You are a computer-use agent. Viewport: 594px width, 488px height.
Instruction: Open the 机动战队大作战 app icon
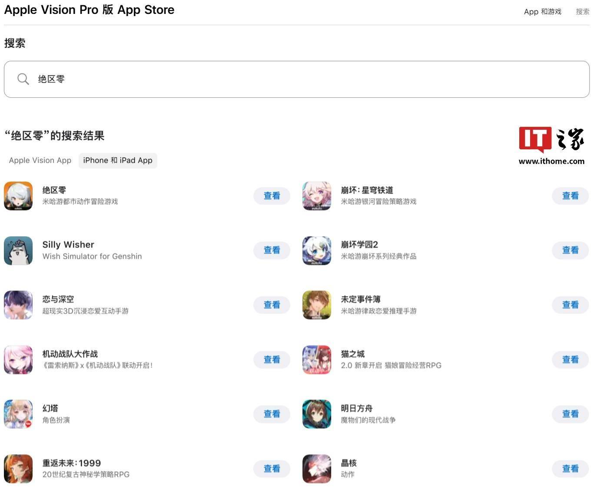18,359
